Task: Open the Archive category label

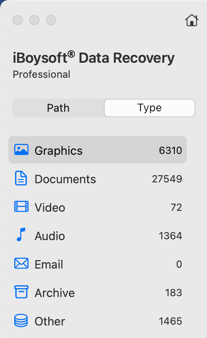Action: pos(54,293)
